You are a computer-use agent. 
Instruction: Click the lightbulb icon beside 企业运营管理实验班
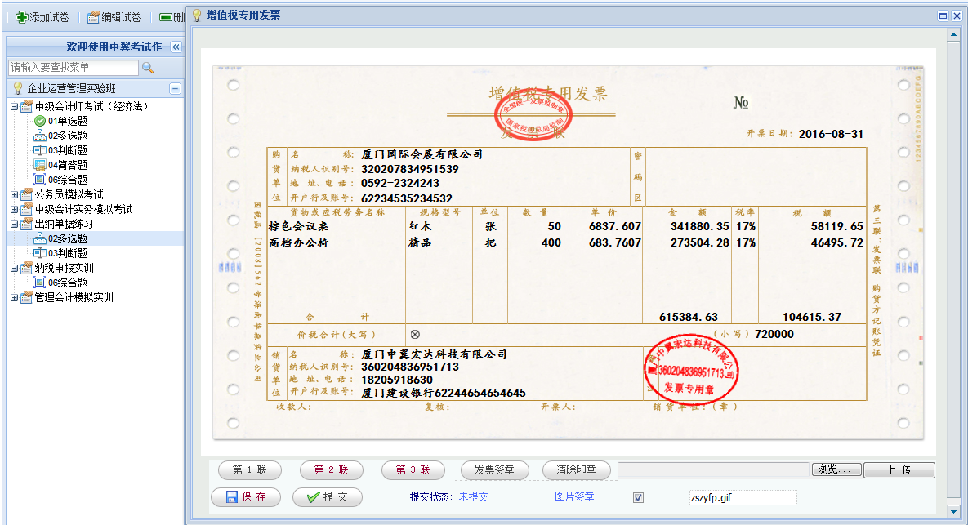coord(18,88)
